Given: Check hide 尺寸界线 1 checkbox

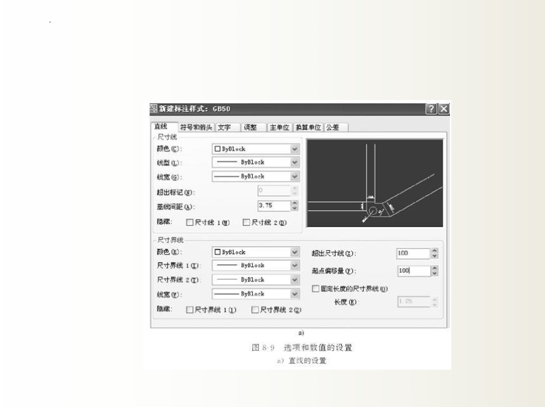Looking at the screenshot, I should pyautogui.click(x=189, y=310).
